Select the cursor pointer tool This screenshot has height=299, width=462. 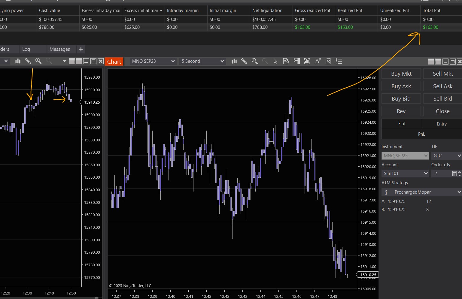[x=275, y=61]
